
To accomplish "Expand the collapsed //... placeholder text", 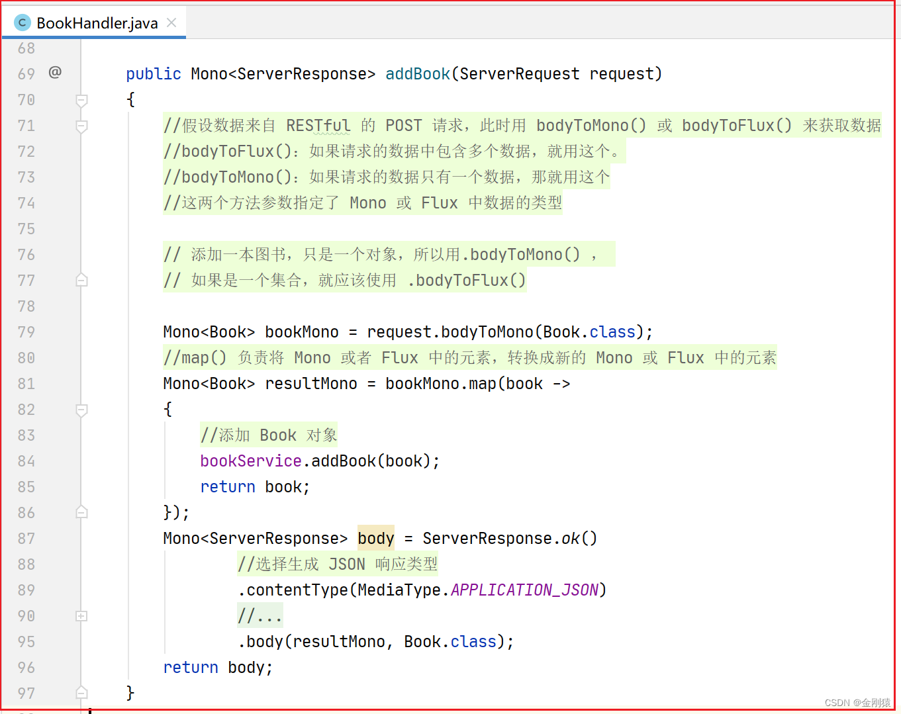I will pos(260,616).
